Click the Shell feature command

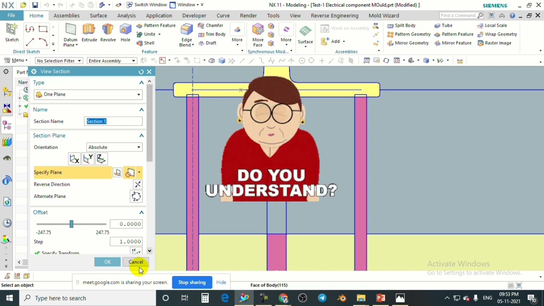click(145, 43)
